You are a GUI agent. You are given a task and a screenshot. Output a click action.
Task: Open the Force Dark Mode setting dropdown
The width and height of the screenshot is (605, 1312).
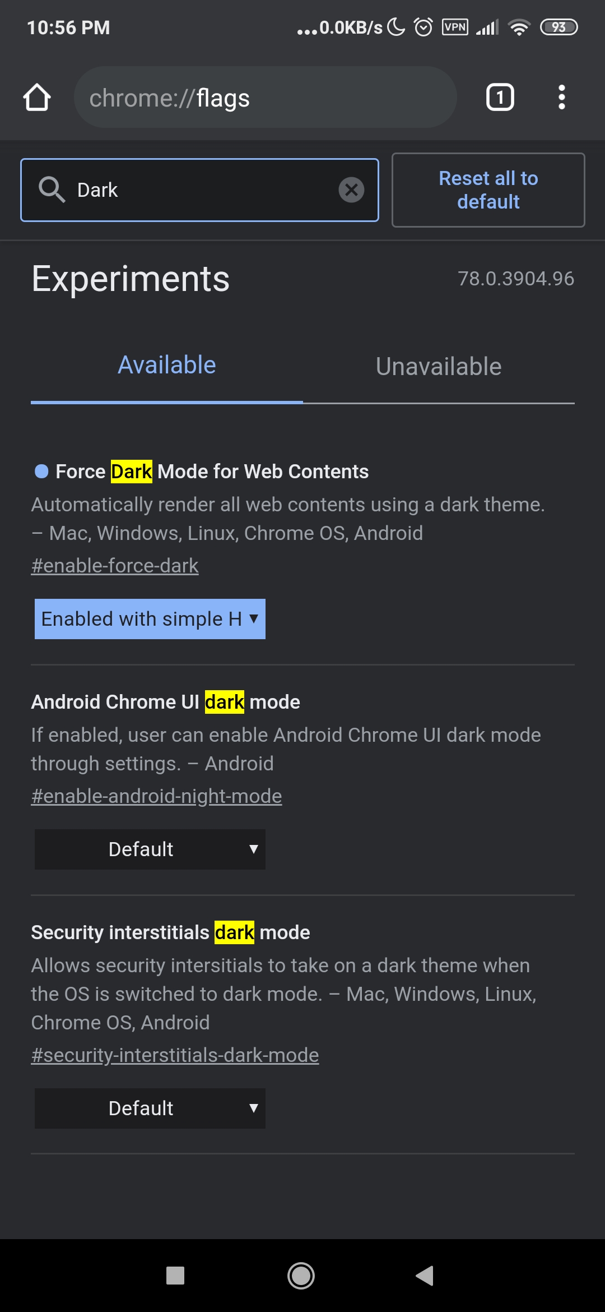point(150,619)
